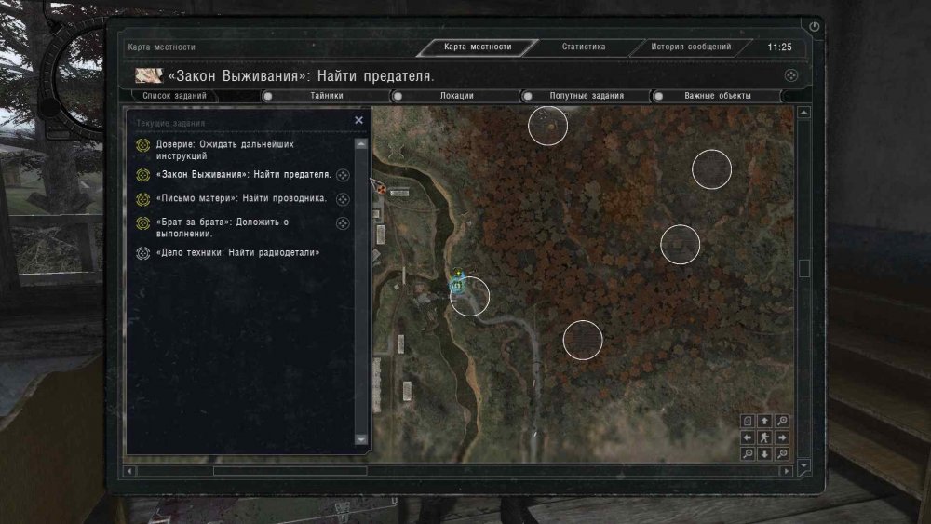Viewport: 931px width, 524px height.
Task: Click the power icon at PDA corner
Action: point(814,26)
